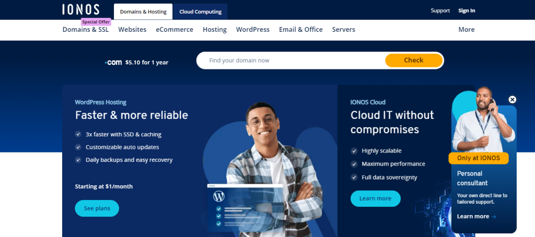535x237 pixels.
Task: Switch to Cloud Computing tab
Action: coord(200,11)
